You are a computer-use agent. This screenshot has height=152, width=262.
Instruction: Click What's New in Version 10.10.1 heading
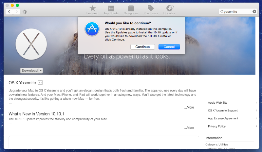coord(36,114)
